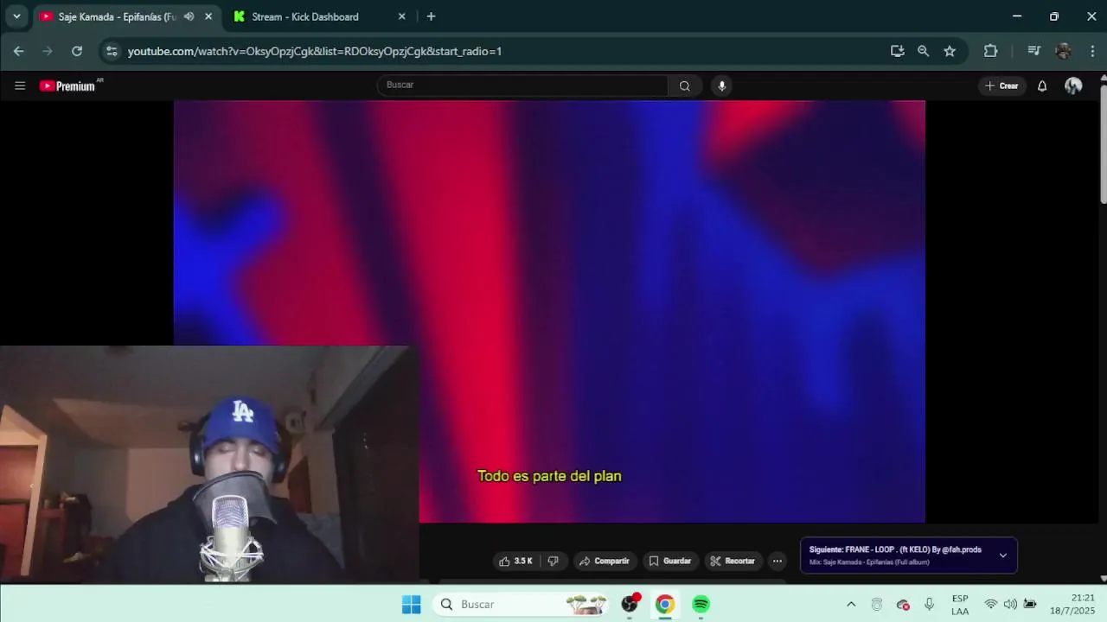
Task: Click the Crear button
Action: 1001,86
